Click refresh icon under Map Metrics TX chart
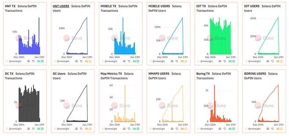 [x=129, y=129]
